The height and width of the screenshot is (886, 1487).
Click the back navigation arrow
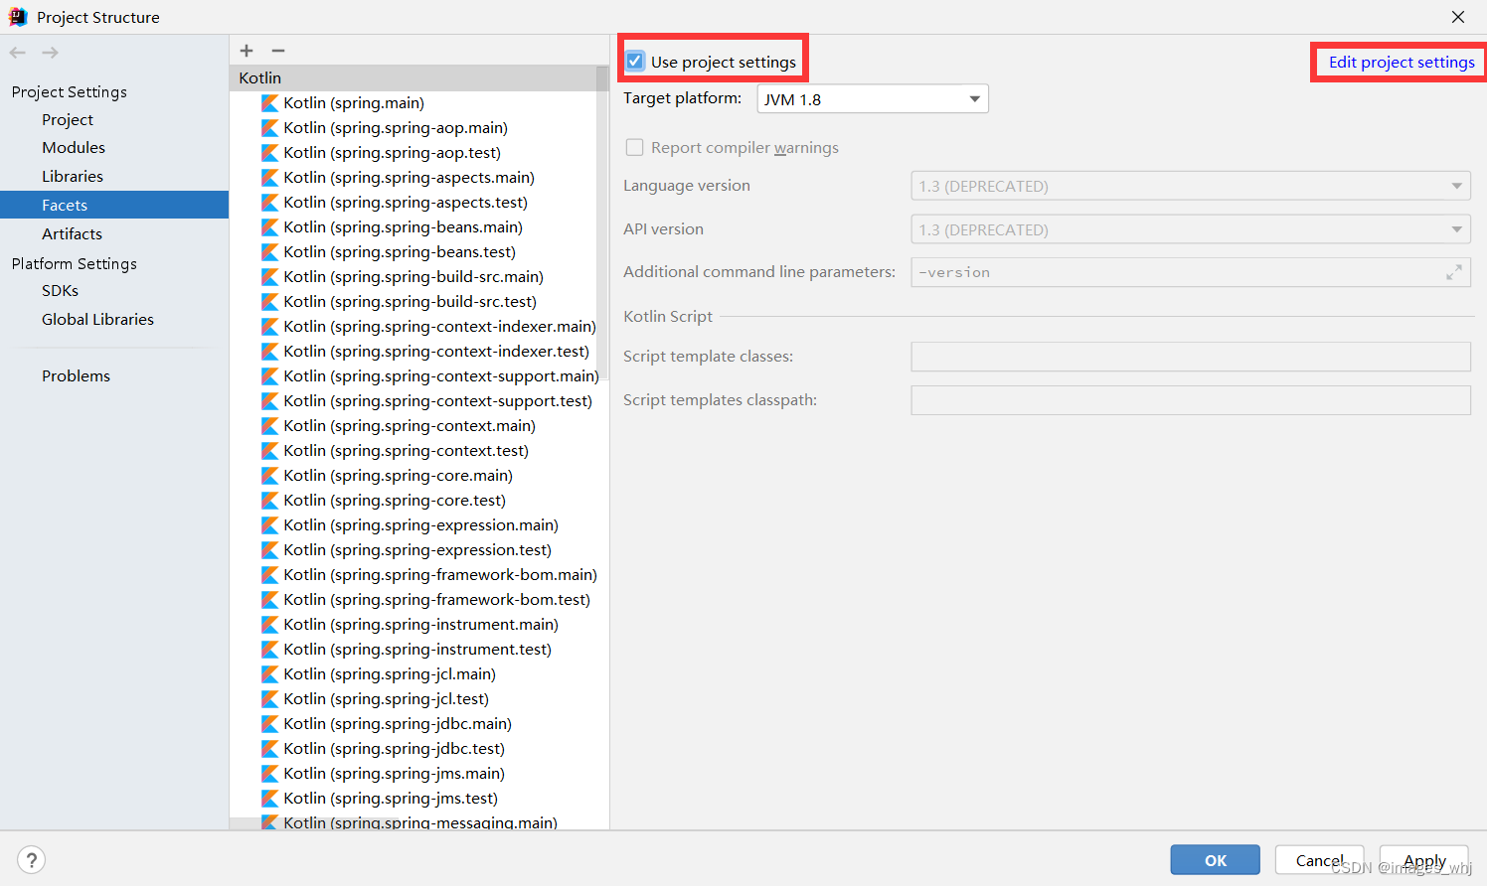pyautogui.click(x=18, y=53)
